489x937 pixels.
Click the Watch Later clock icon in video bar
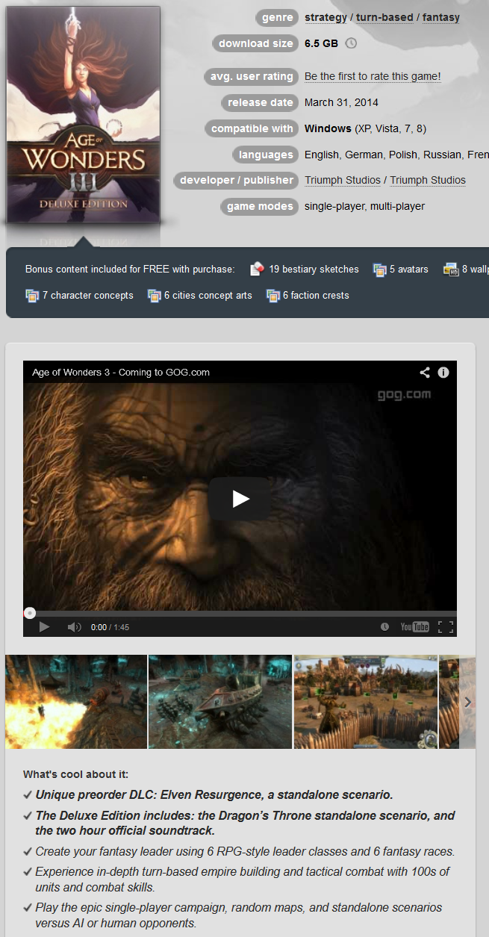point(384,627)
